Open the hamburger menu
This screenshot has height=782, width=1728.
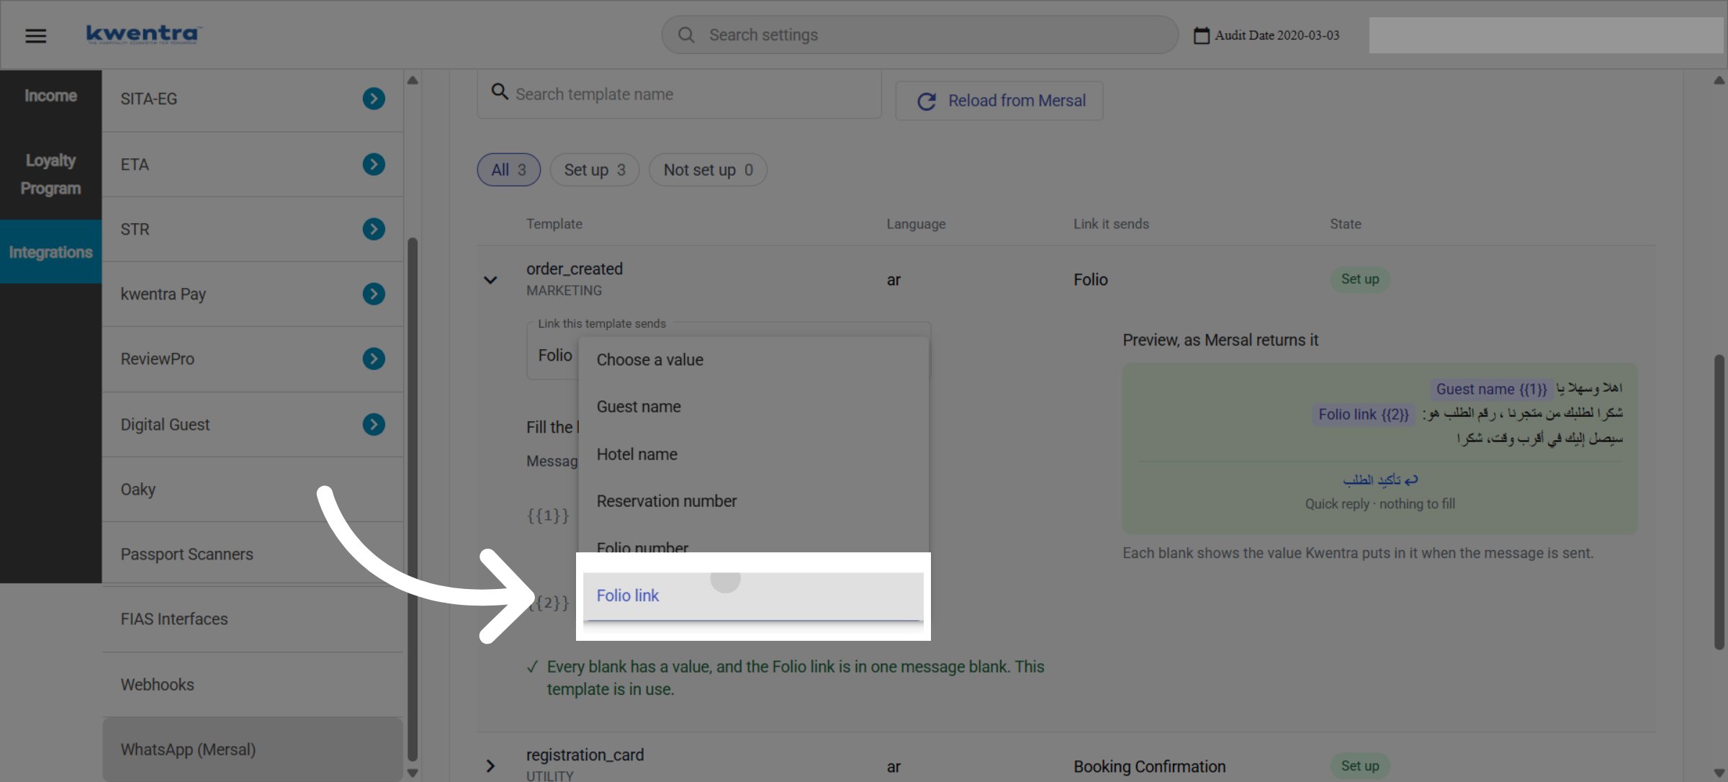pos(35,35)
